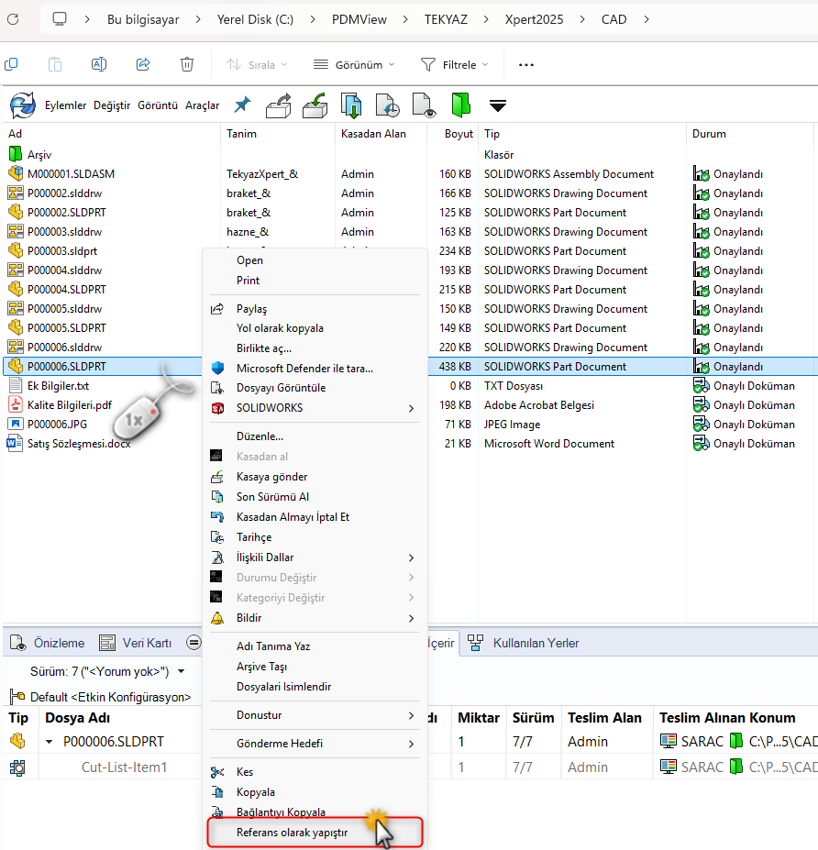
Task: Choose Referans olarak yapıştır from context menu
Action: click(x=292, y=833)
